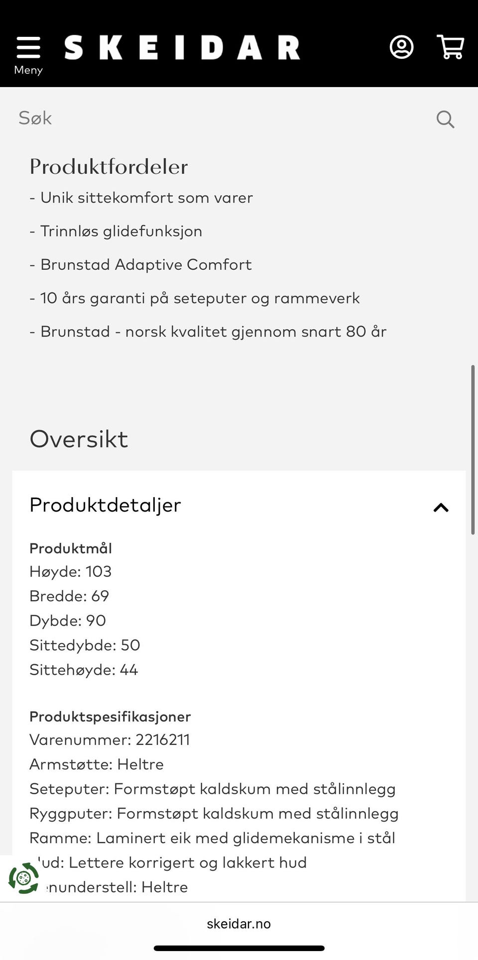Viewport: 478px width, 960px height.
Task: Open the shopping cart icon
Action: point(450,47)
